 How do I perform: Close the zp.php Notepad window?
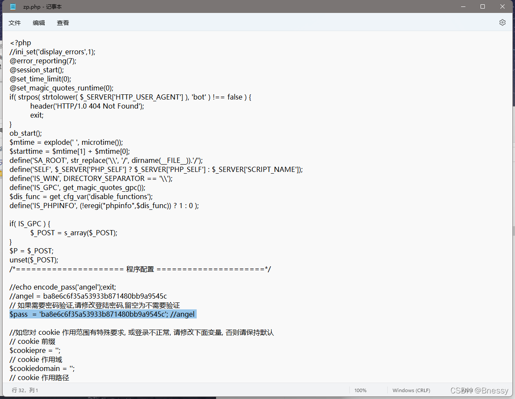[502, 6]
